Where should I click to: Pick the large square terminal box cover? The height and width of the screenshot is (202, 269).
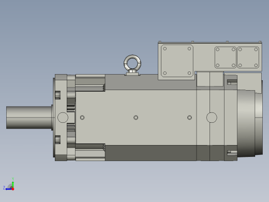177,61
